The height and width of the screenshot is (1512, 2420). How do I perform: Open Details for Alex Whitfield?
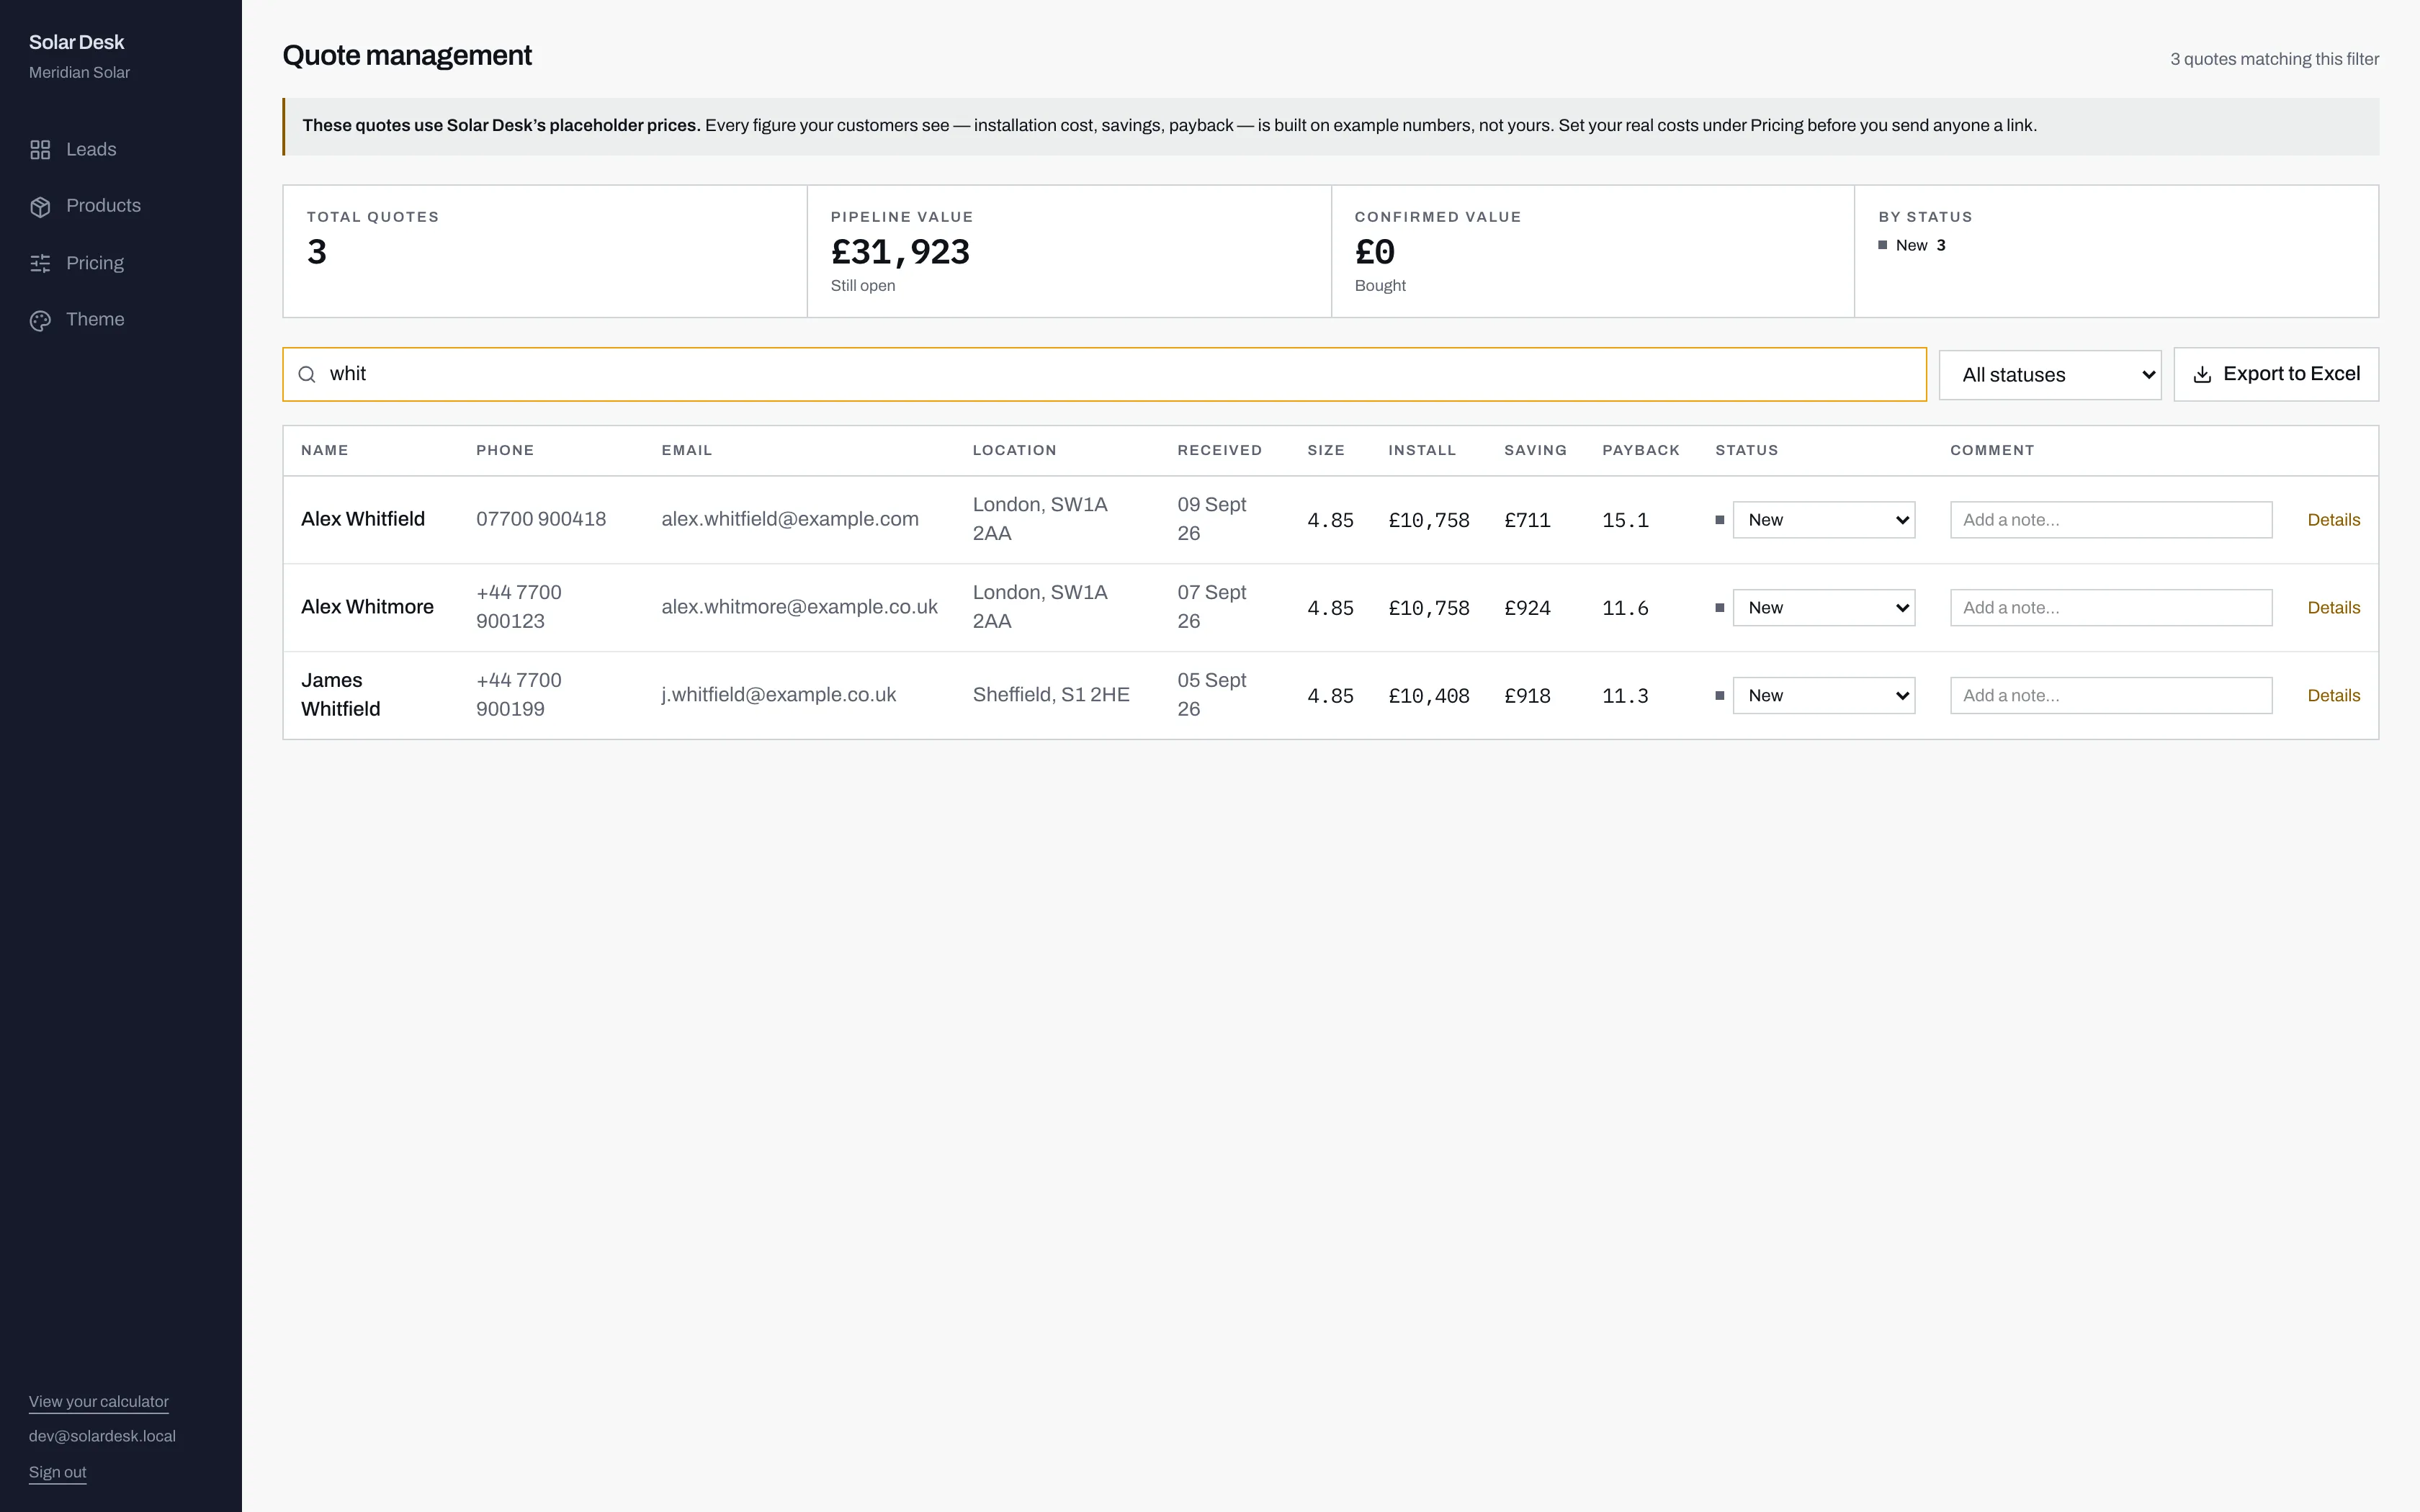point(2333,520)
